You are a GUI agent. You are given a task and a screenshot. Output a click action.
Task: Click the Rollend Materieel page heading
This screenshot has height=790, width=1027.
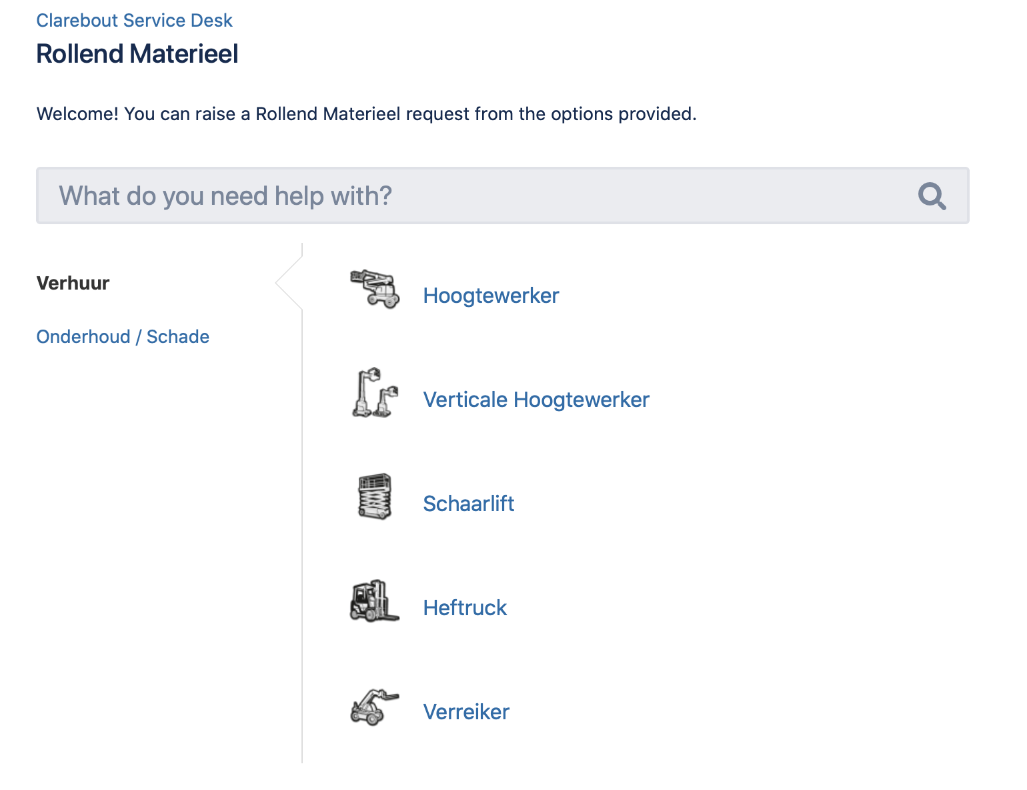(x=137, y=54)
